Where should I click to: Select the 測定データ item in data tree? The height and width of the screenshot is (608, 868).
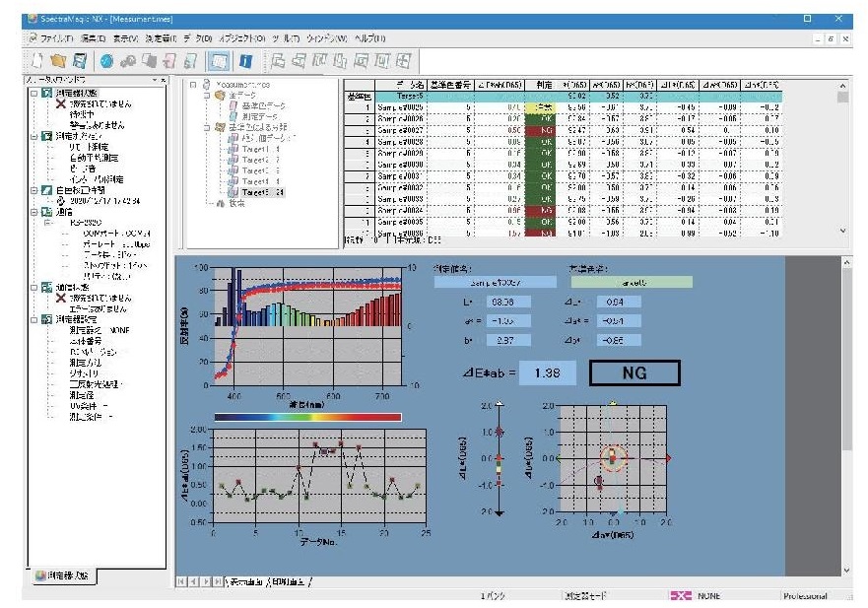(x=258, y=115)
